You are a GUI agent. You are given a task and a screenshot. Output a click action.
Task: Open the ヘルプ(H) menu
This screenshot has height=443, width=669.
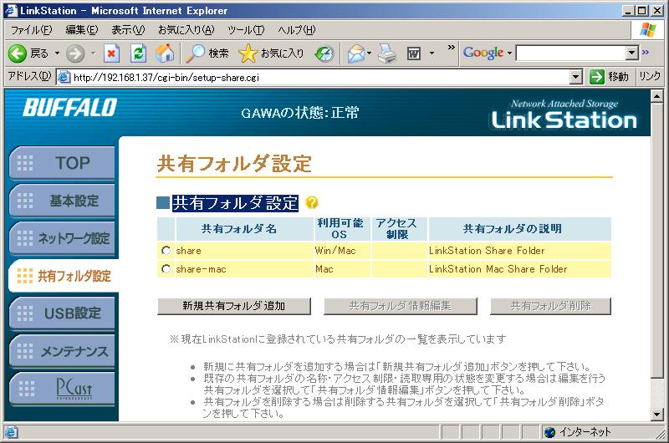(x=297, y=30)
